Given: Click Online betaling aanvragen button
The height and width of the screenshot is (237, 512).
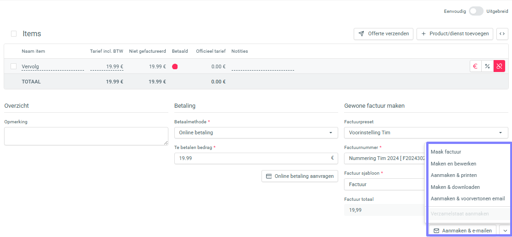Looking at the screenshot, I should (300, 176).
